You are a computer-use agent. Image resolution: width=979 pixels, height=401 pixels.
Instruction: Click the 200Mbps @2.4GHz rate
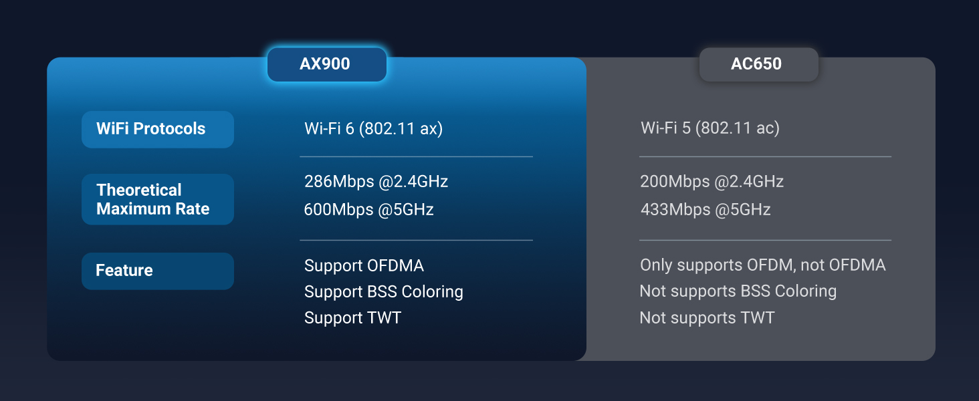click(712, 181)
